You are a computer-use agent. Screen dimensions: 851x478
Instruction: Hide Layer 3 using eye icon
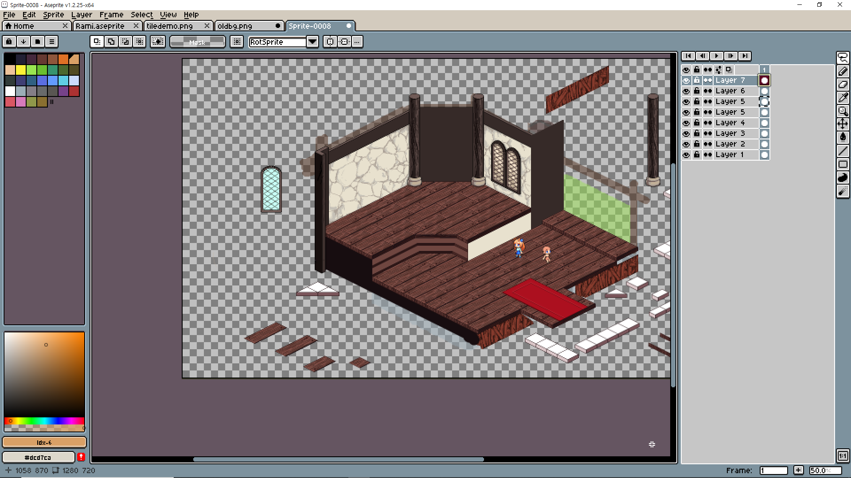686,134
